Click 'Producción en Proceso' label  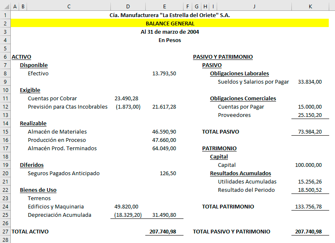[57, 140]
